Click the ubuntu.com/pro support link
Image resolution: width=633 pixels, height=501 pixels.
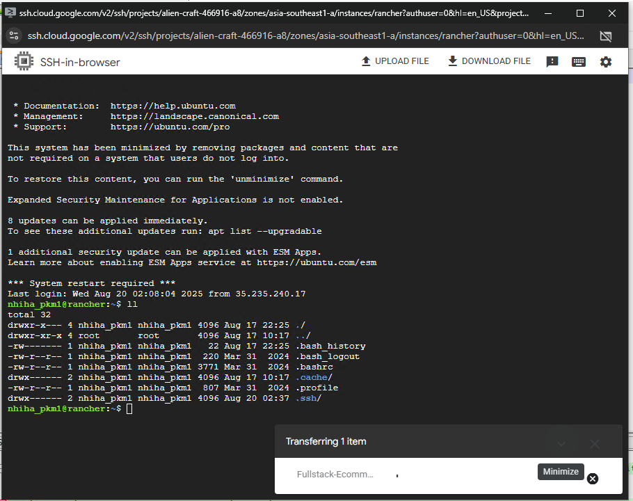170,127
